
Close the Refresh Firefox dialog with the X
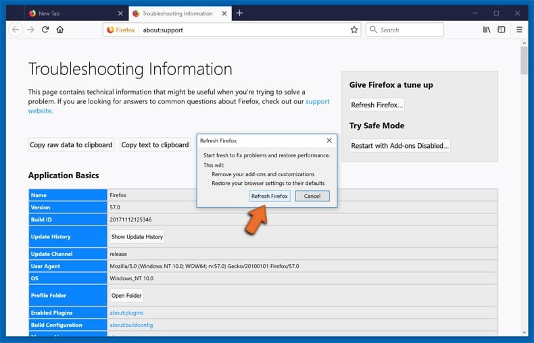[x=329, y=140]
